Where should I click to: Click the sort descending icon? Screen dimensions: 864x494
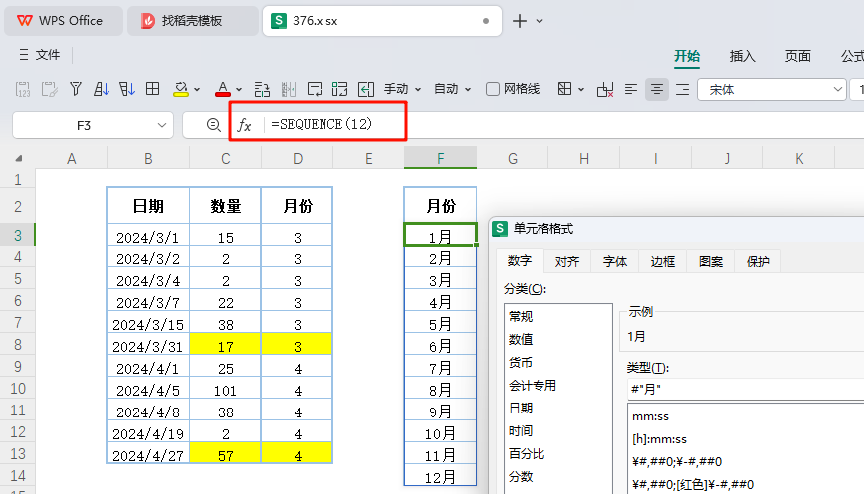[126, 89]
